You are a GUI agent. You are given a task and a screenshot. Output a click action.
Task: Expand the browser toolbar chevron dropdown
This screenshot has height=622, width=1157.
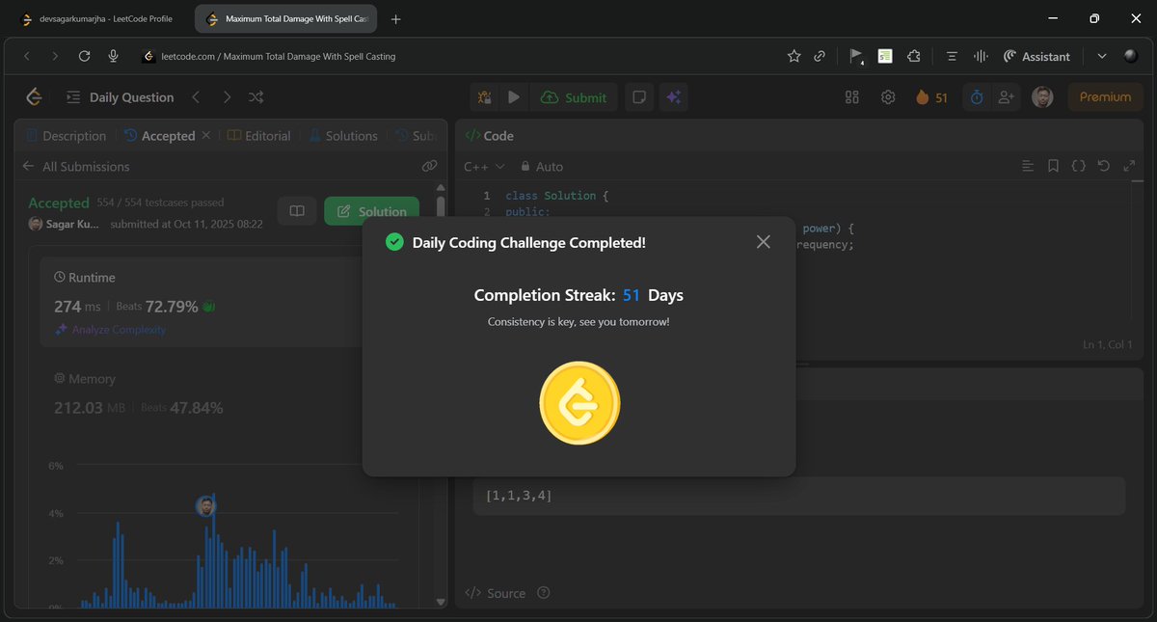tap(1102, 56)
